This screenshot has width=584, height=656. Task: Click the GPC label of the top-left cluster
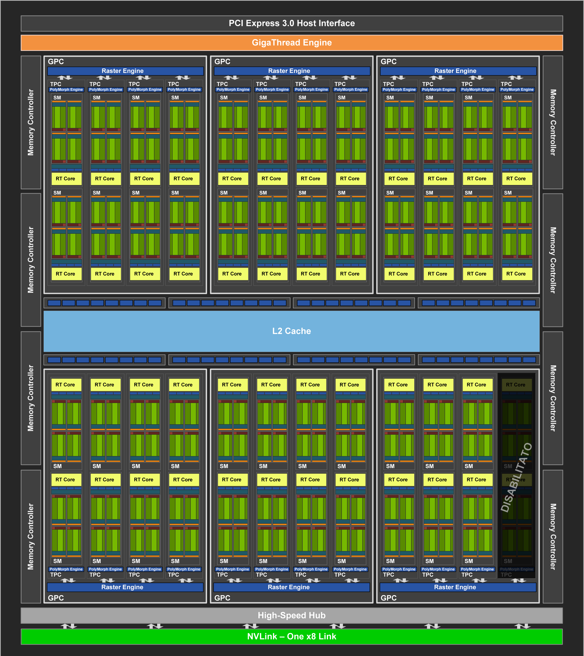56,62
